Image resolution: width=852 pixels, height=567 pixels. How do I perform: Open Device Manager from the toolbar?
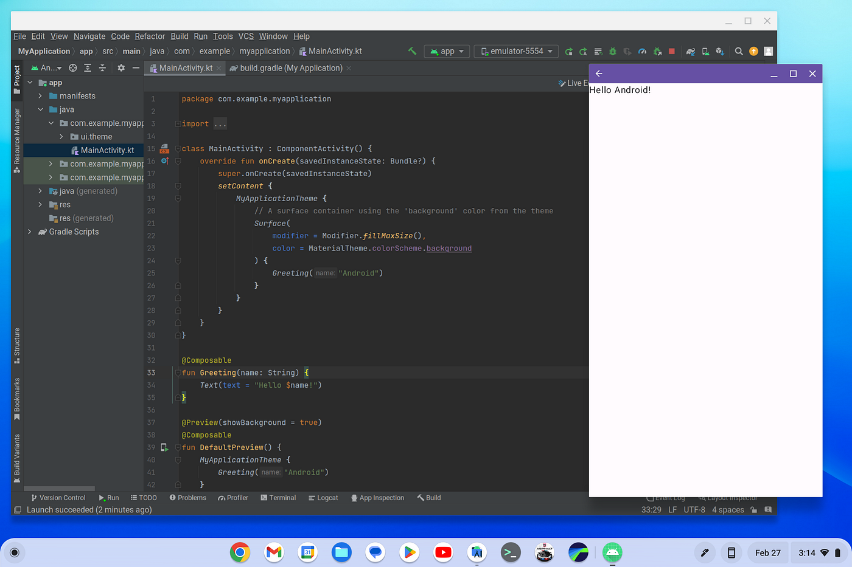(x=705, y=51)
